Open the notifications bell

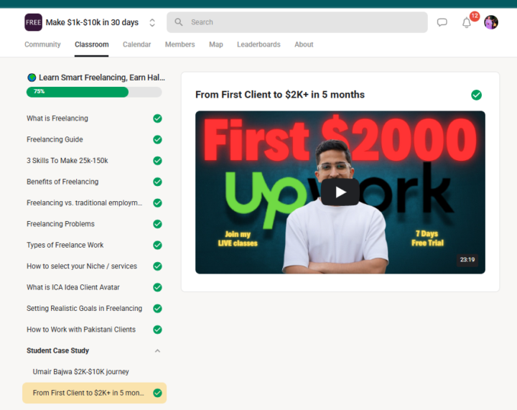(x=466, y=23)
